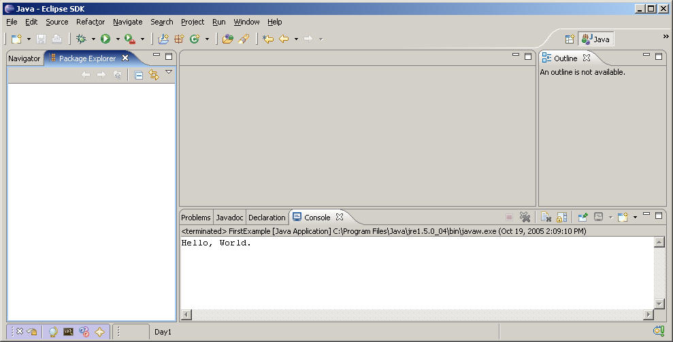Click the white X icon in status bar

(x=20, y=331)
